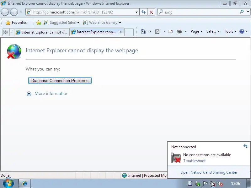Go to the Home page icon
Viewport: 251px width, 188px height.
click(143, 31)
